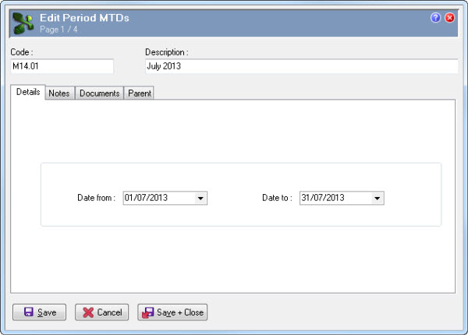Select the Details tab

28,92
